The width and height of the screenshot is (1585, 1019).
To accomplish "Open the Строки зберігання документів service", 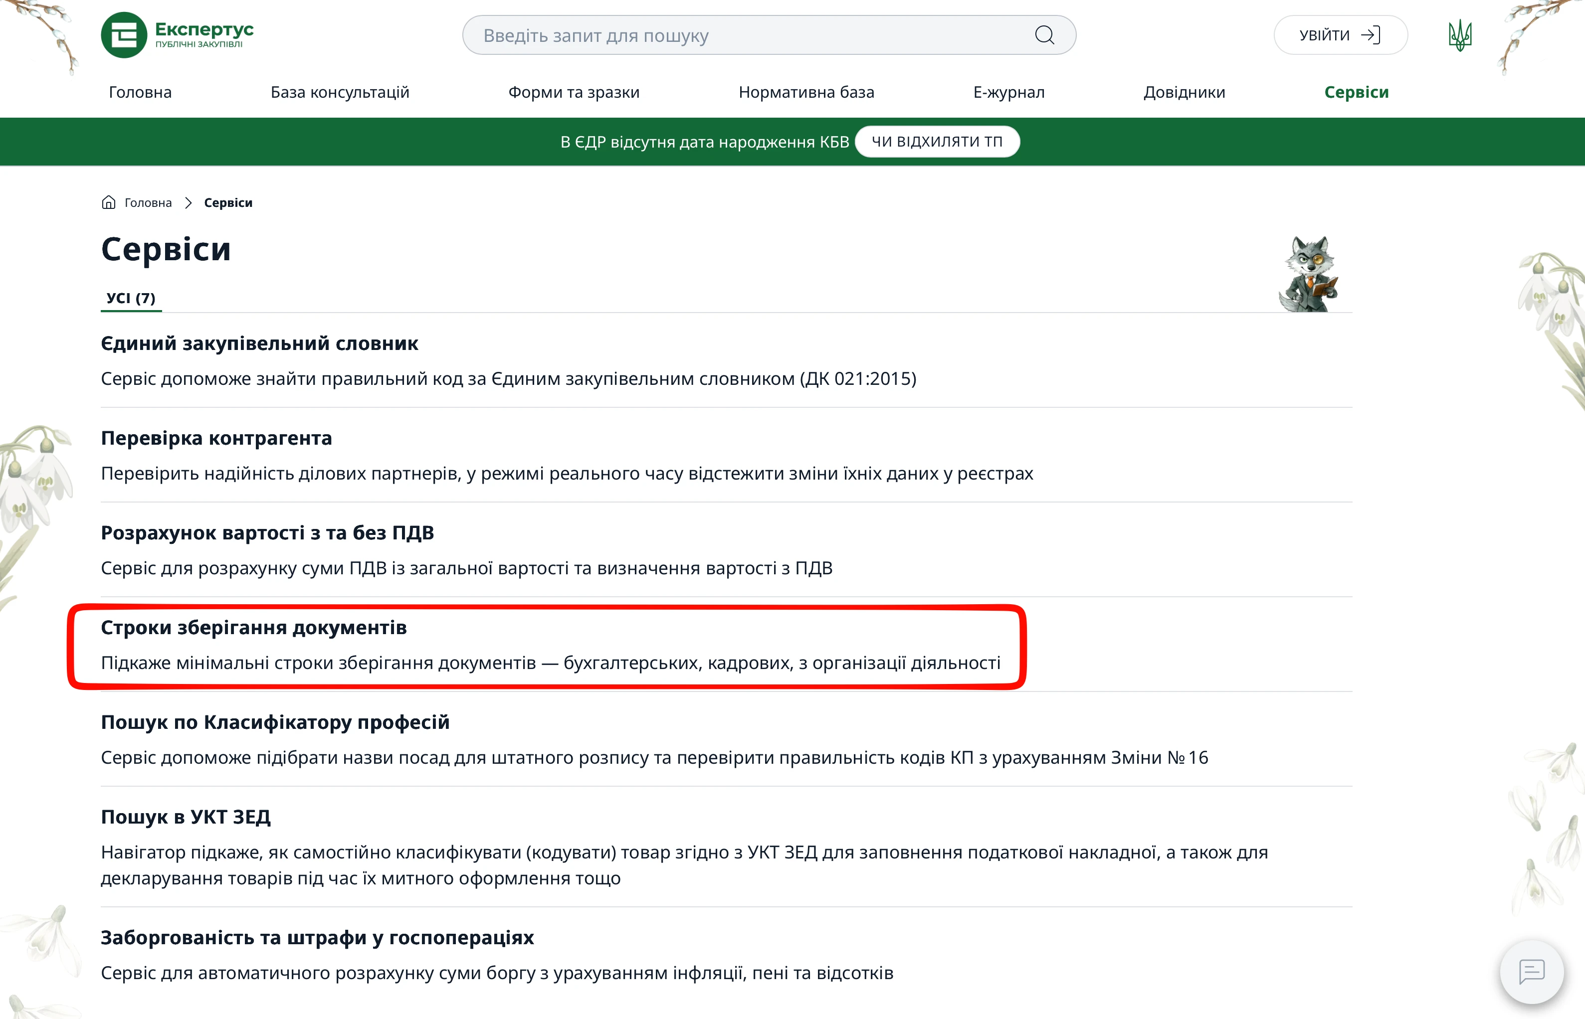I will [x=254, y=627].
